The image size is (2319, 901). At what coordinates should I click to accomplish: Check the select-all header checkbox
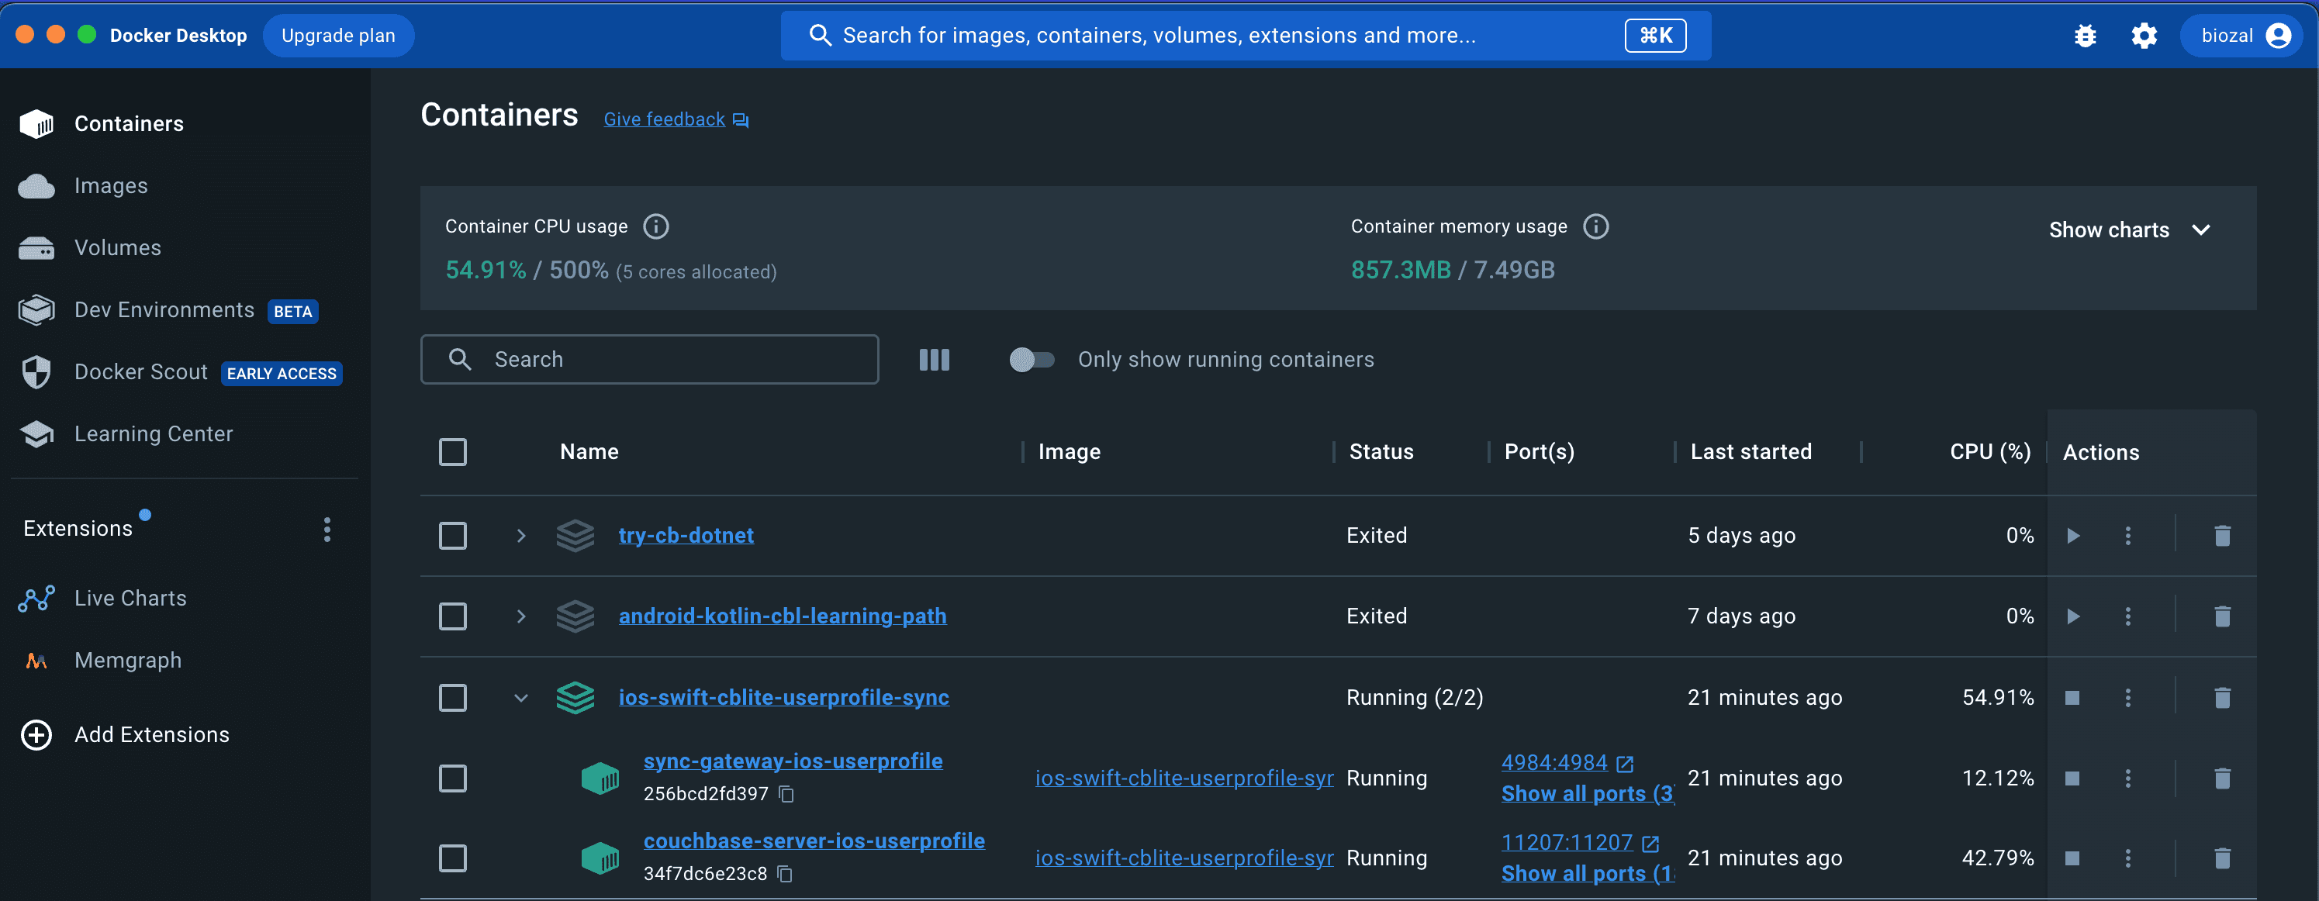453,452
